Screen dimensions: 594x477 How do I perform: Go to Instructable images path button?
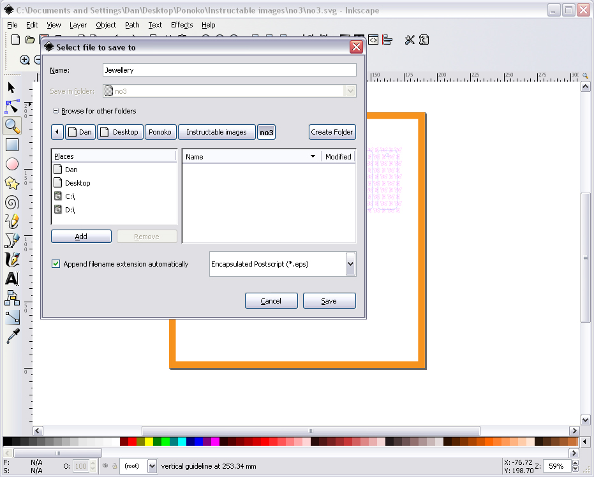coord(217,132)
